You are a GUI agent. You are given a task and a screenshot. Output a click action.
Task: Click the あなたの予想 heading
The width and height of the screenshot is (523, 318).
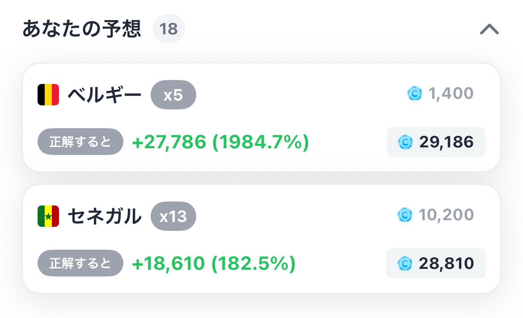point(82,29)
